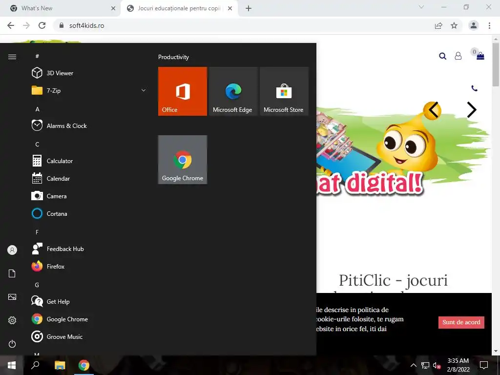Click the Google Chrome pinned tile
Screen dimensions: 500x375
coord(183,160)
